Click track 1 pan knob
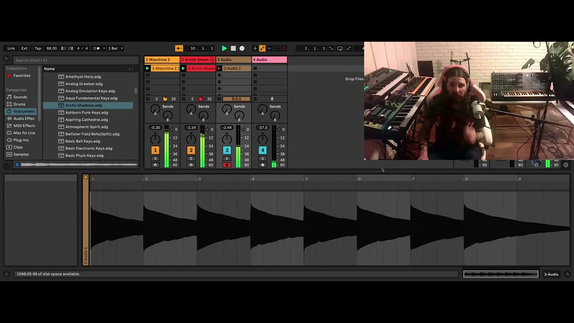The image size is (574, 323). tap(155, 139)
